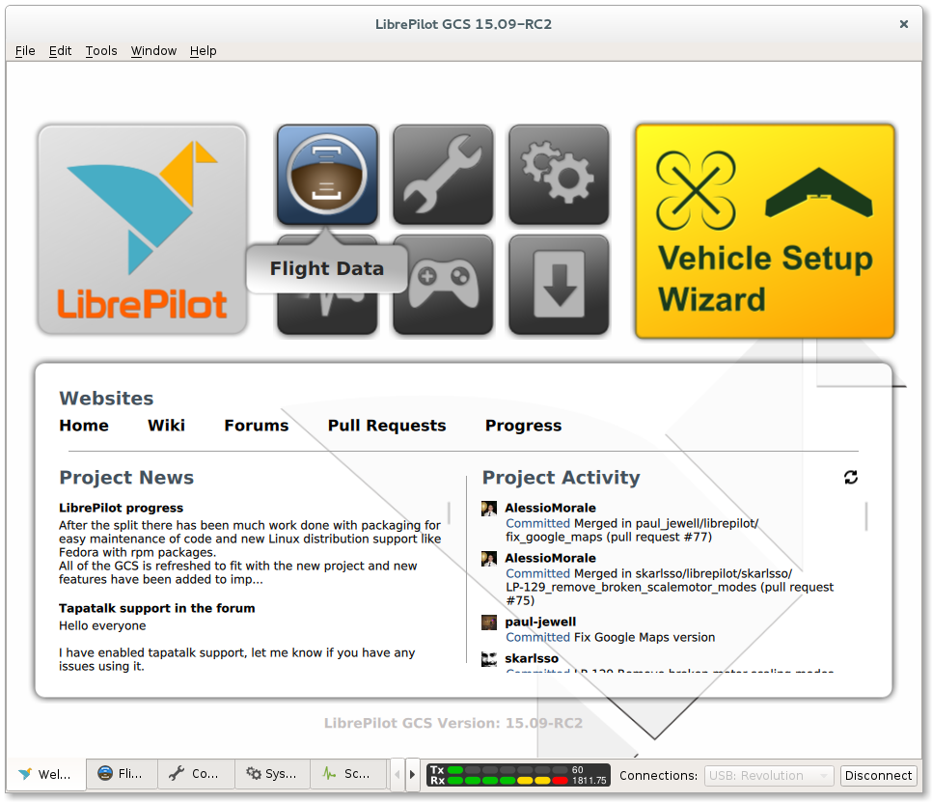Click the Tx/Rx telemetry monitor
Screen dimensions: 932x802
518,775
